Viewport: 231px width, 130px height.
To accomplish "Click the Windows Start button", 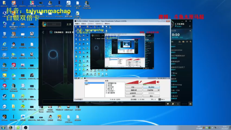I will pos(3,127).
